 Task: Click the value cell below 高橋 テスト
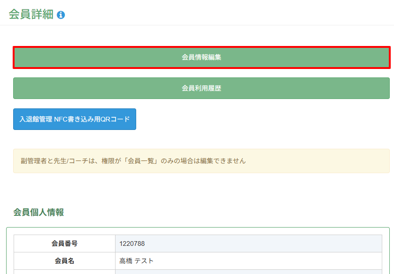pos(248,272)
